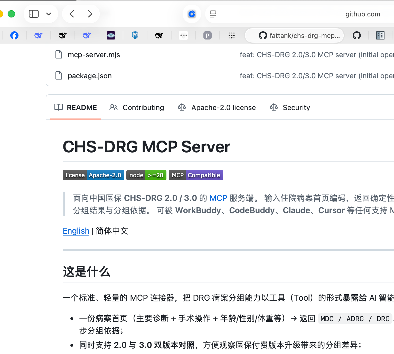Open the tab group dropdown chevron
The image size is (394, 354).
[49, 14]
